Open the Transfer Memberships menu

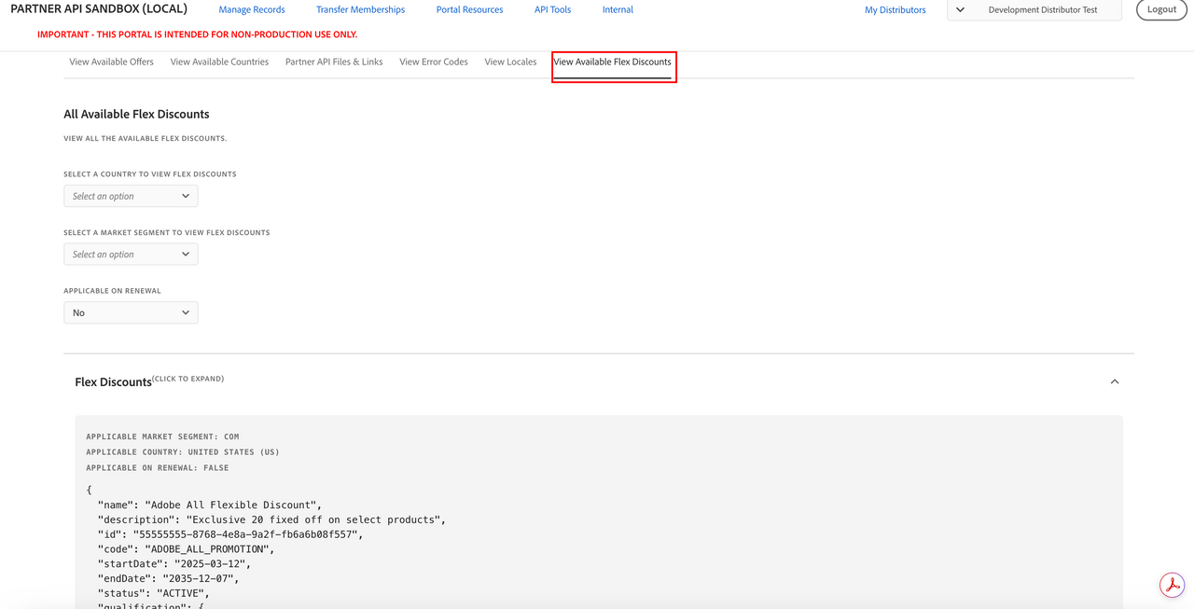tap(360, 9)
